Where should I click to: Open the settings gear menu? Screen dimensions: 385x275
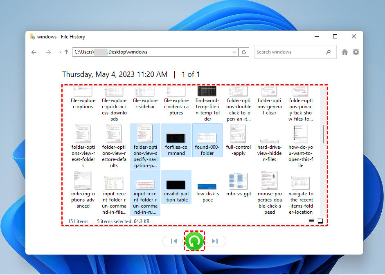(356, 52)
